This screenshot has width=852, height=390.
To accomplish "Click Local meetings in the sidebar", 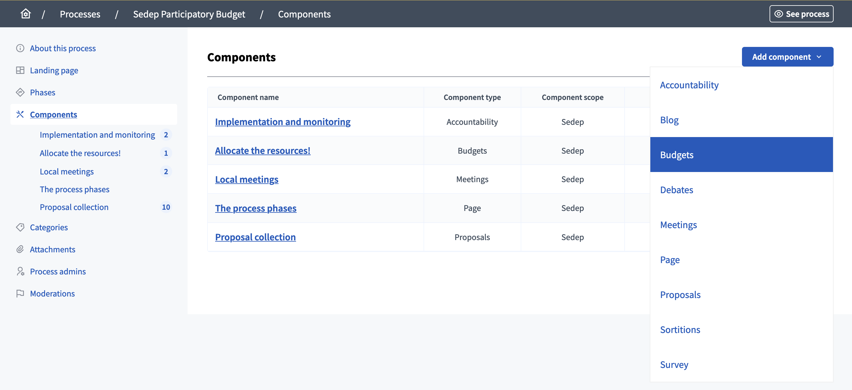I will 67,171.
